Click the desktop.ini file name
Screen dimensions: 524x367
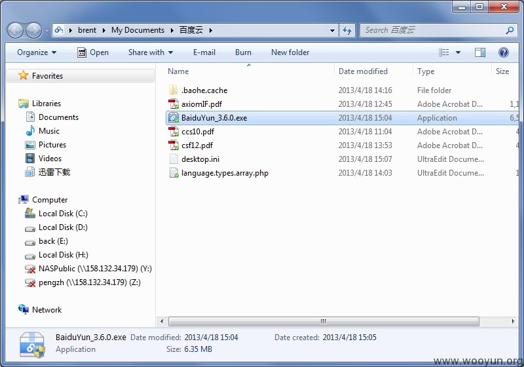coord(200,159)
